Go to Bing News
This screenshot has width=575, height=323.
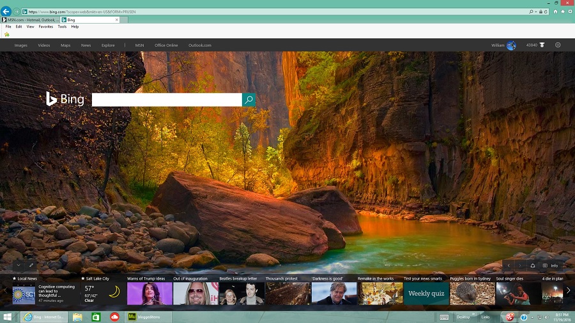tap(86, 45)
